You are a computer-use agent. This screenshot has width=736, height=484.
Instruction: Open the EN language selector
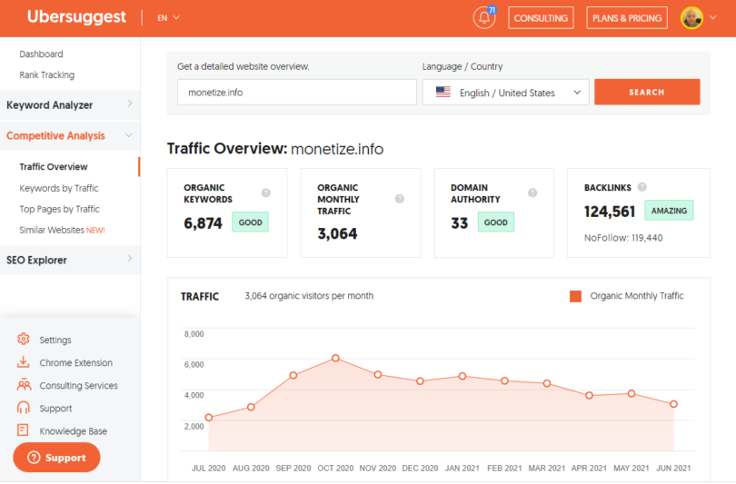coord(168,18)
